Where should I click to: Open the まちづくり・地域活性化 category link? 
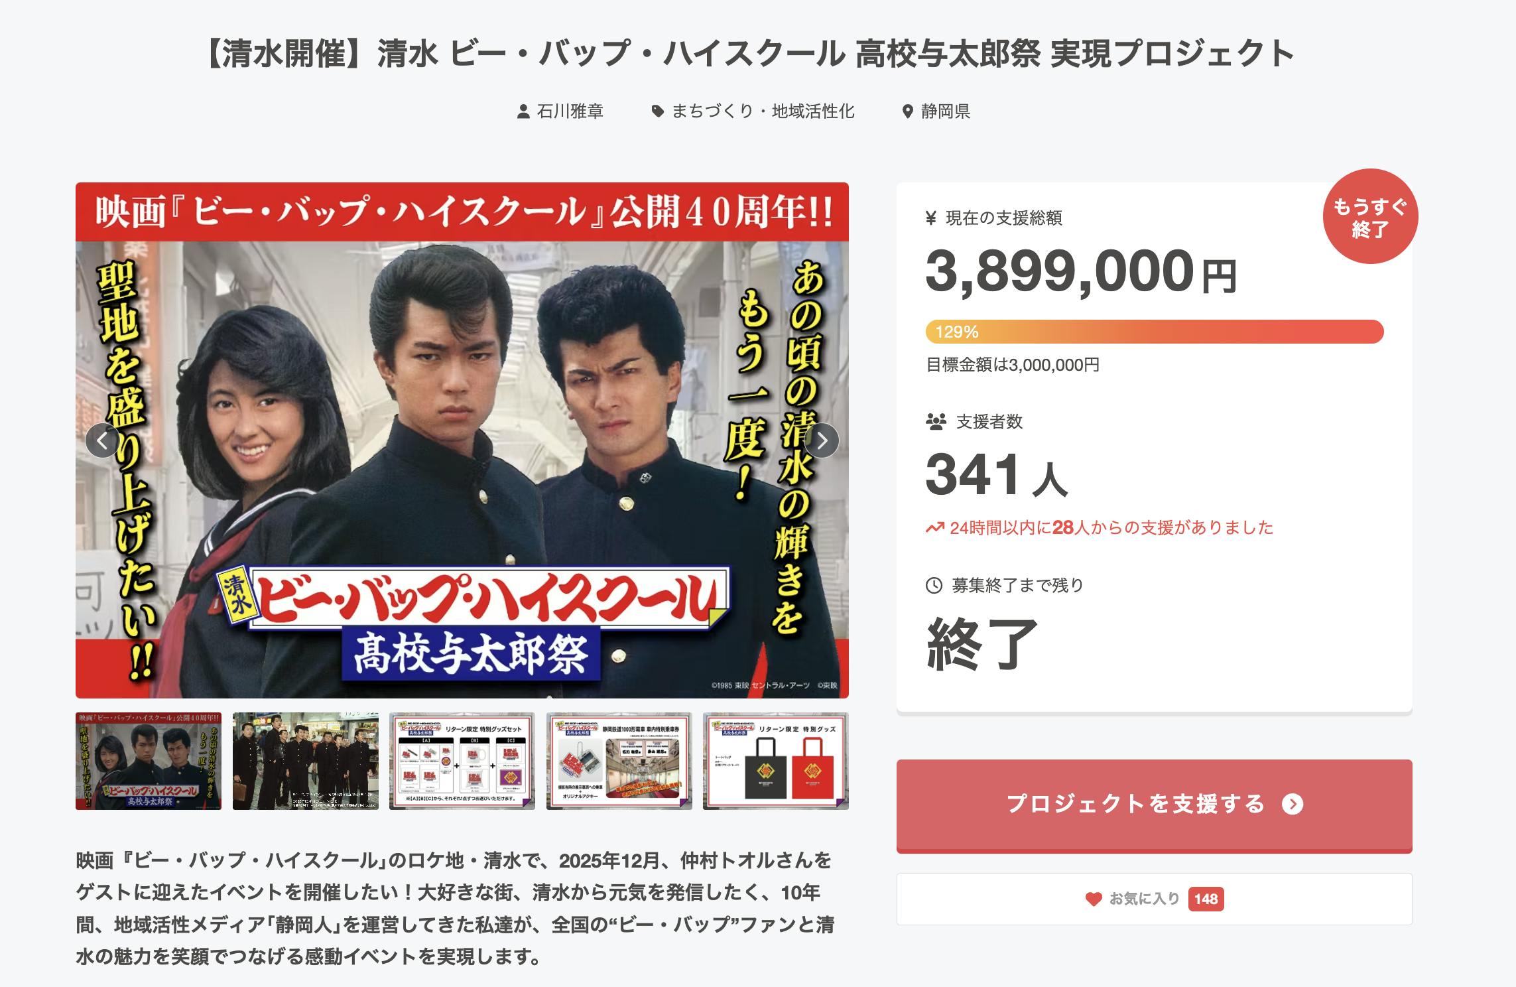pos(763,111)
